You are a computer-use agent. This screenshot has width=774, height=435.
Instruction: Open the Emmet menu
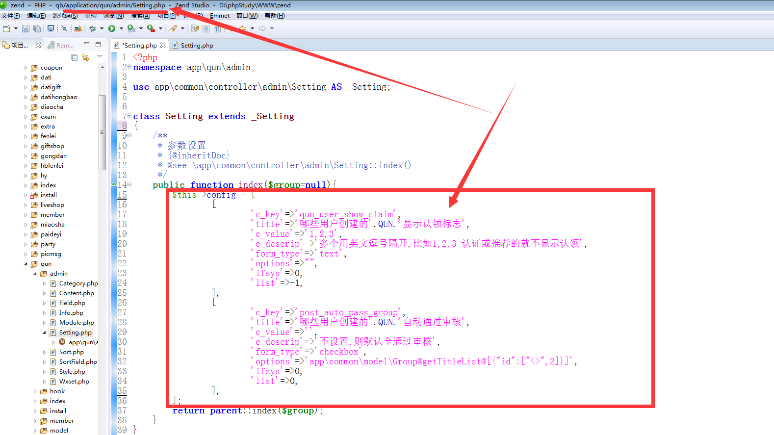[x=219, y=16]
